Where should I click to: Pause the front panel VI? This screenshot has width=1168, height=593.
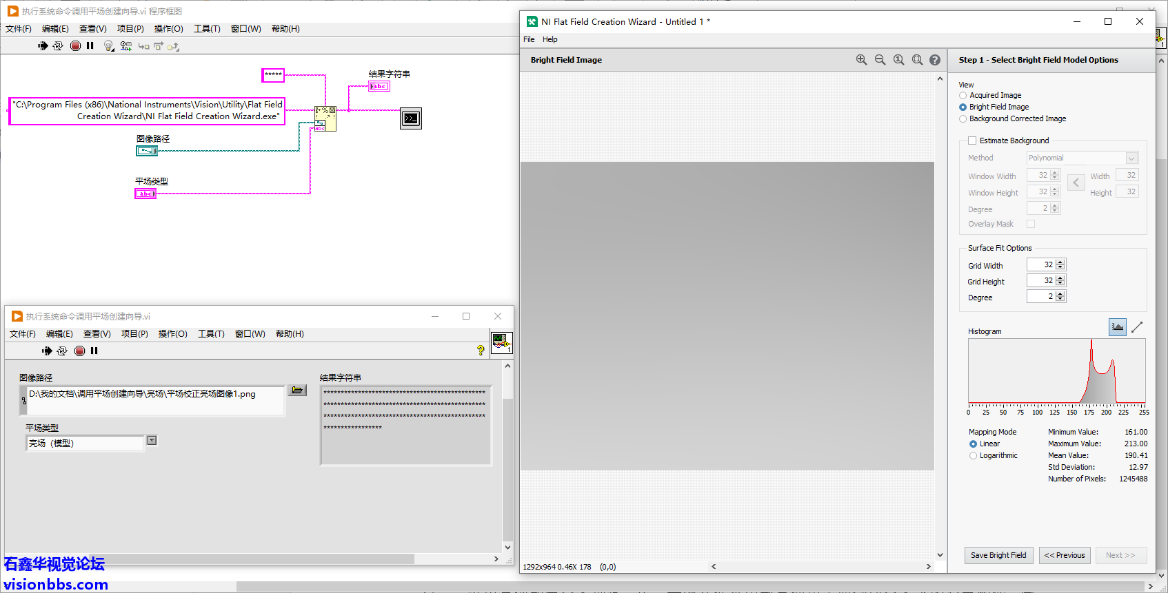[94, 351]
